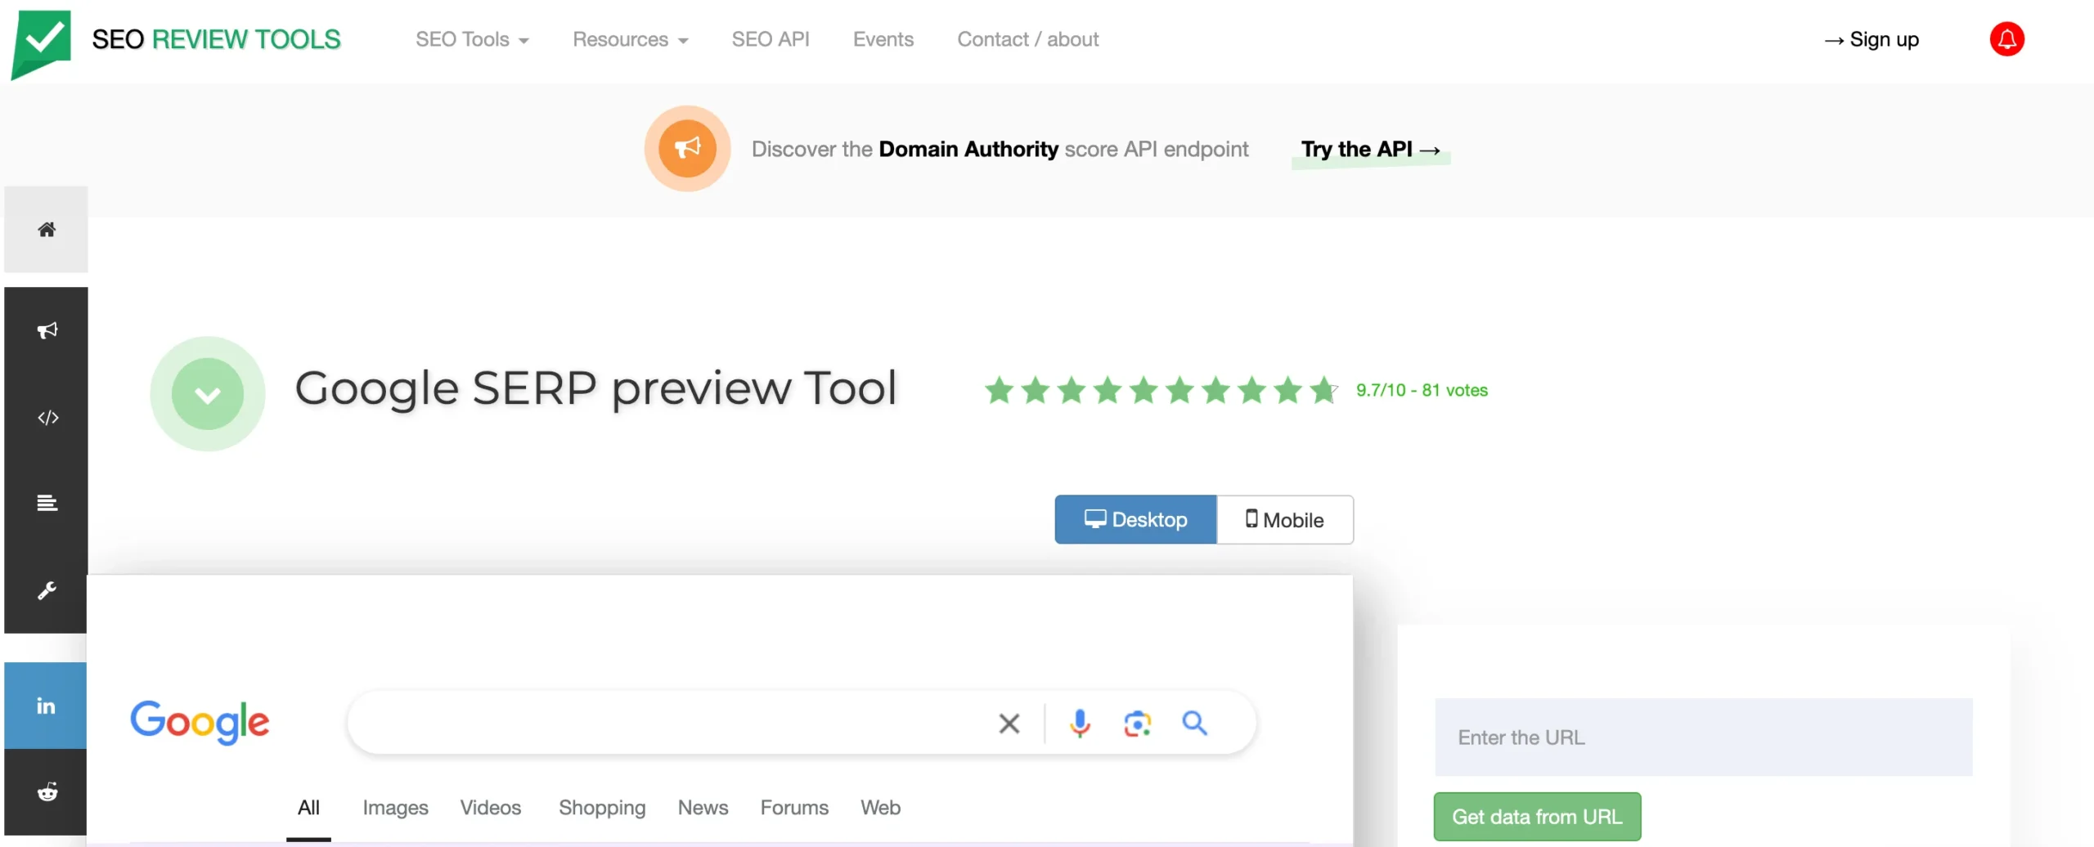Share via the LinkedIn sidebar icon
Screen dimensions: 2094x847
pos(46,706)
